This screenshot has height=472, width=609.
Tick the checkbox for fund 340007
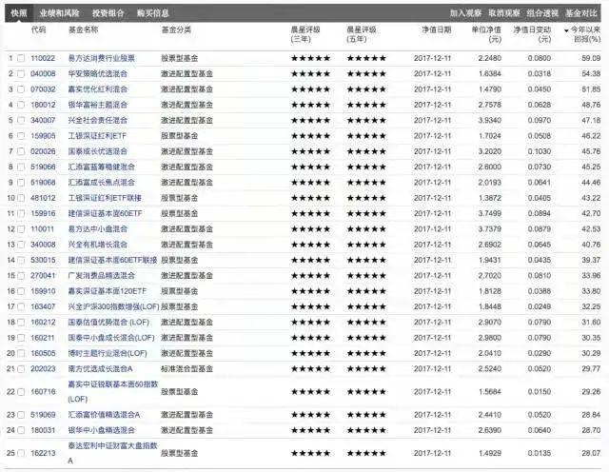(x=21, y=121)
